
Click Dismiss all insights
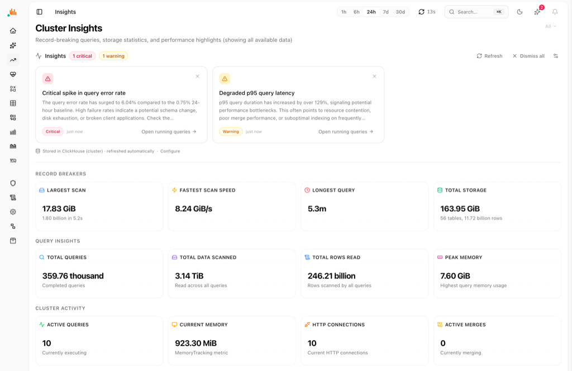pyautogui.click(x=528, y=56)
